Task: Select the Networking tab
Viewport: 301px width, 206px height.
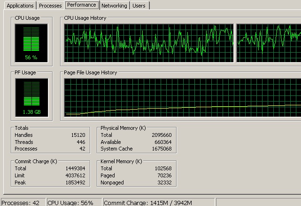Action: click(114, 6)
